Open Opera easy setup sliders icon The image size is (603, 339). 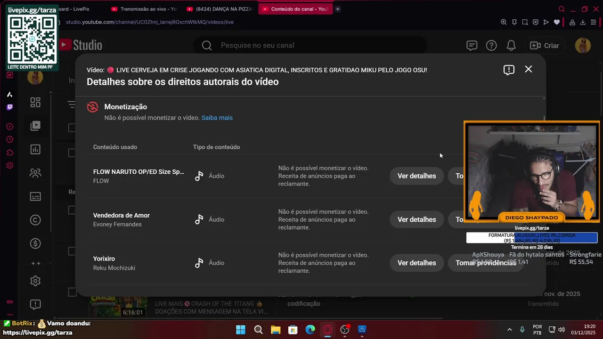coord(594,22)
